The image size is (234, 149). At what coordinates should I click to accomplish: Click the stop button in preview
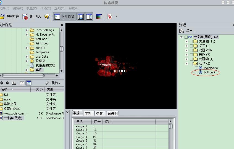[122, 71]
